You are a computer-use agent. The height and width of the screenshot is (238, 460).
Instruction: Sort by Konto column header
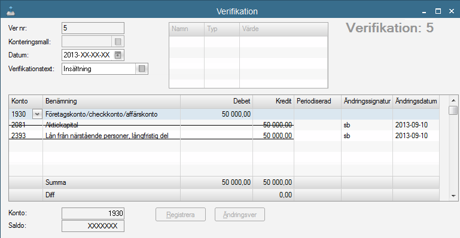point(26,102)
